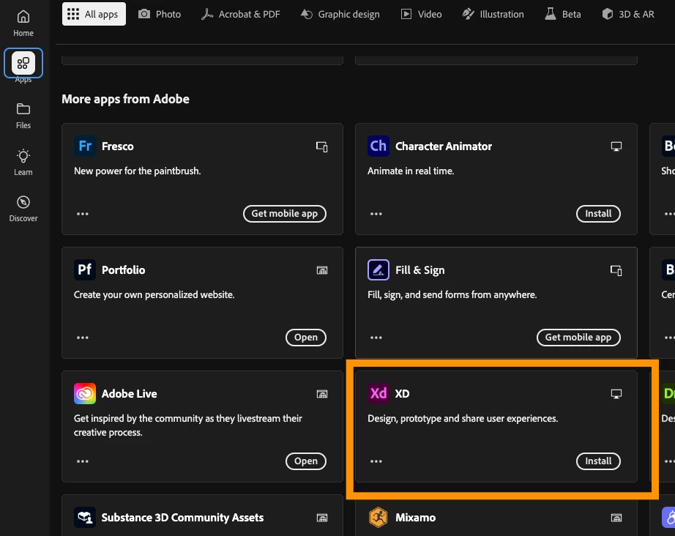Screen dimensions: 675x536
Task: Click the Mixamo title text
Action: click(x=415, y=517)
